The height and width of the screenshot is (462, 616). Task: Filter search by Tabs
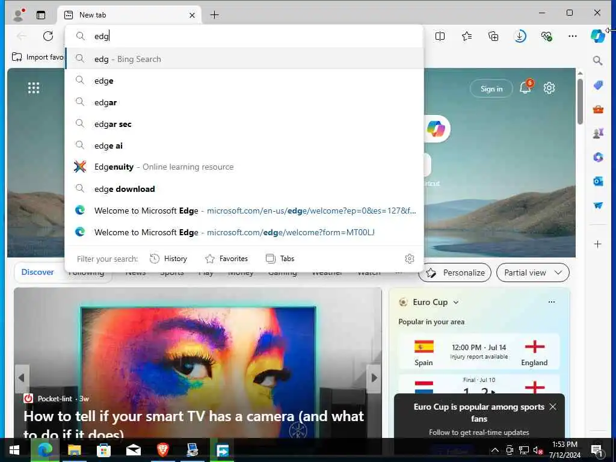point(280,259)
